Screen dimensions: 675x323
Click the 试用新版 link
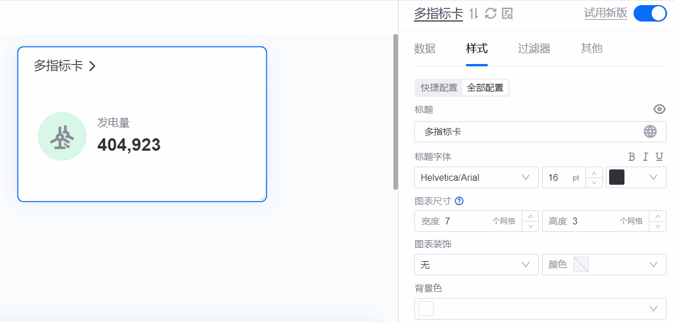(x=606, y=13)
